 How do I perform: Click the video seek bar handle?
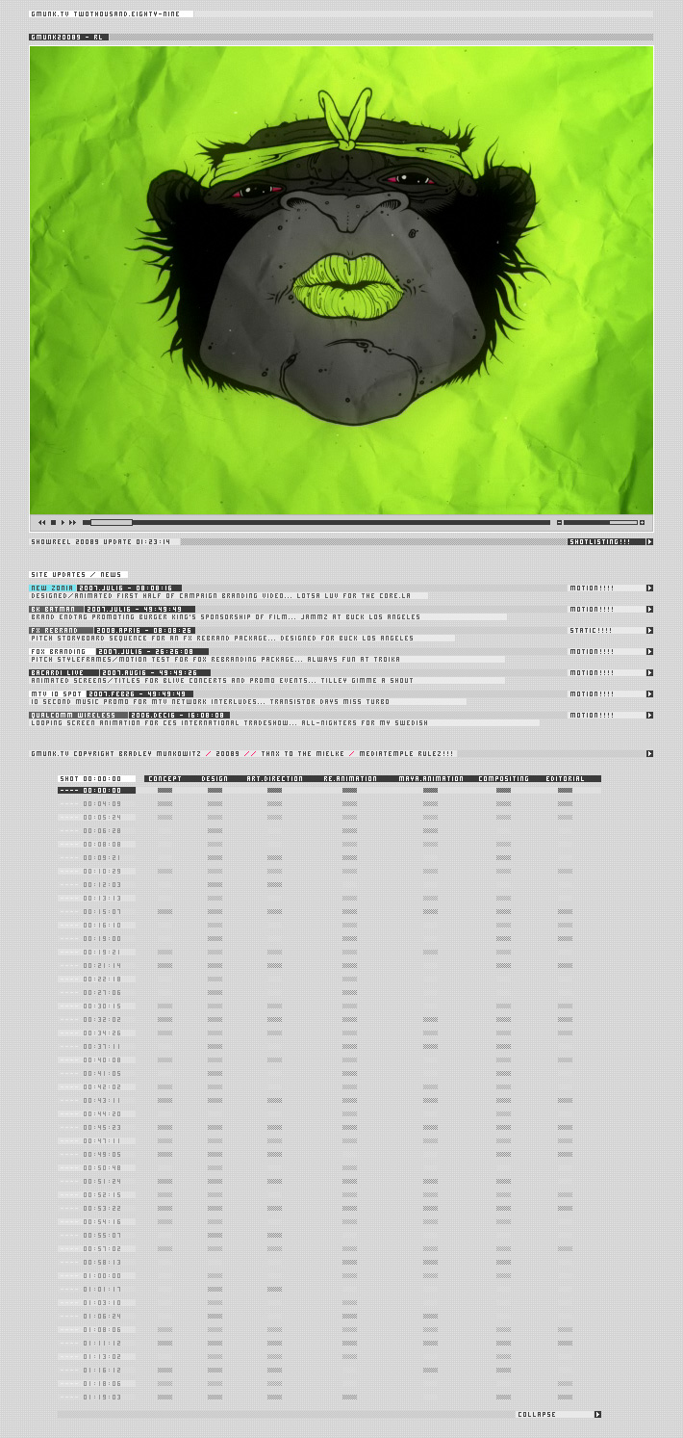click(111, 522)
